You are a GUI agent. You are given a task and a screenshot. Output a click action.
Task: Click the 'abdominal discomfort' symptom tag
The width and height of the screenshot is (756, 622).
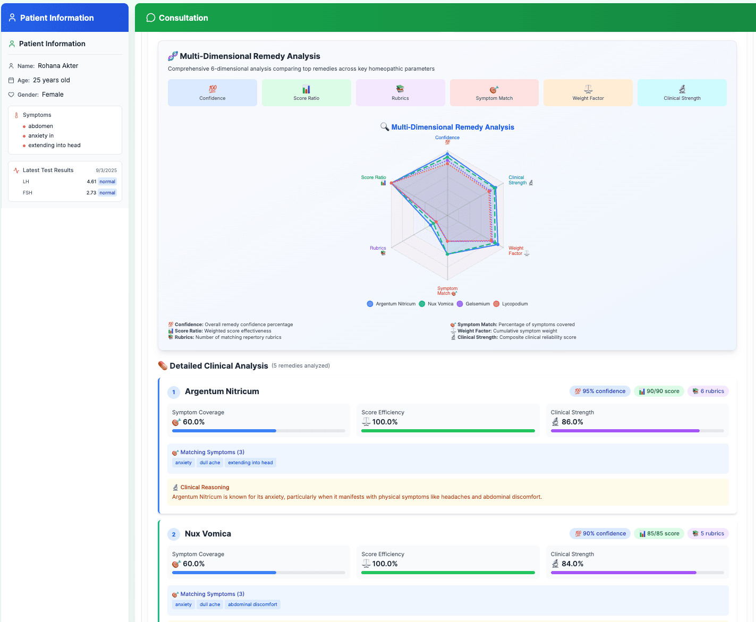point(252,604)
